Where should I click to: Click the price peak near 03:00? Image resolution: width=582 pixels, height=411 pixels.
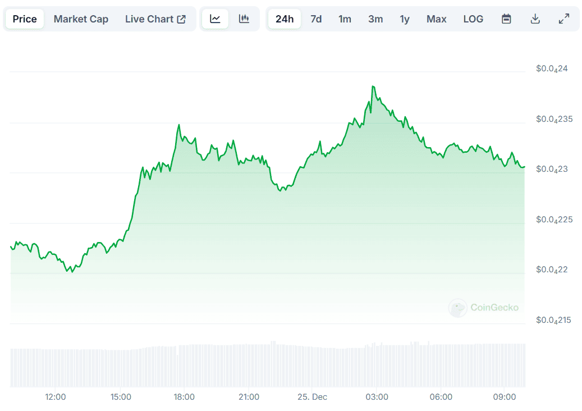pos(373,86)
